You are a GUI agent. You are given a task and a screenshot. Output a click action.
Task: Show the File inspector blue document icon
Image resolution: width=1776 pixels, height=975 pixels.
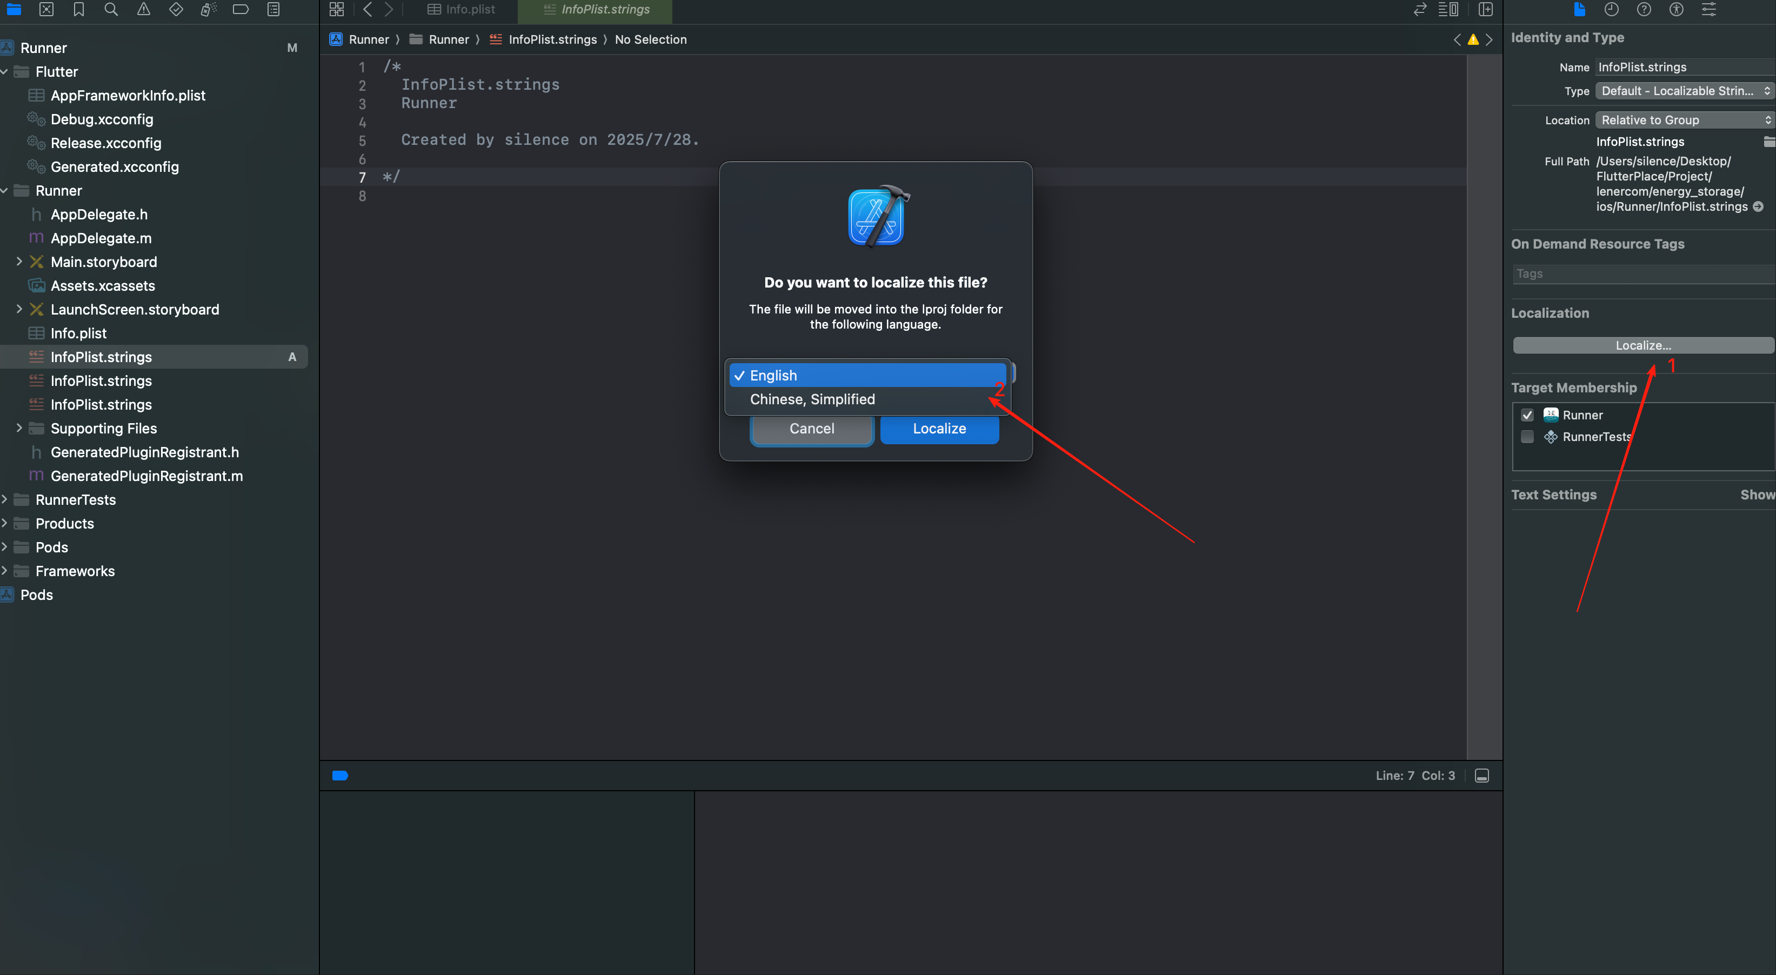coord(1580,10)
